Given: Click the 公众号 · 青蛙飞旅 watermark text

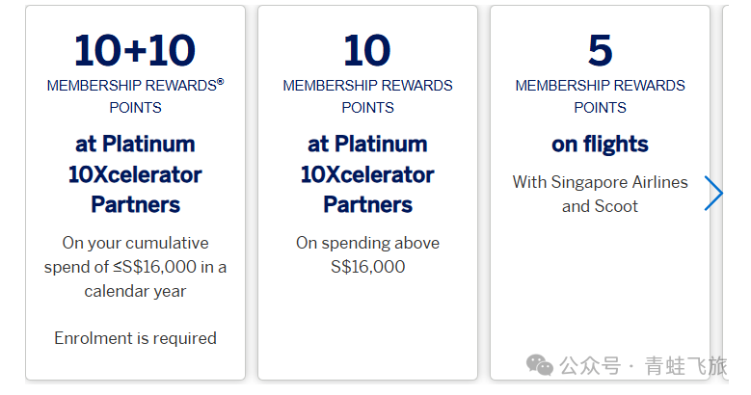Looking at the screenshot, I should coord(643,366).
